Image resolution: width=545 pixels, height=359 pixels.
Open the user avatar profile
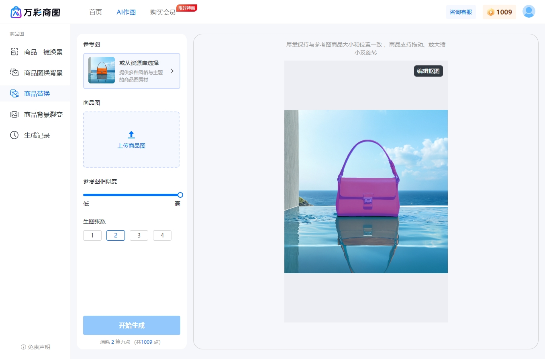pyautogui.click(x=529, y=12)
